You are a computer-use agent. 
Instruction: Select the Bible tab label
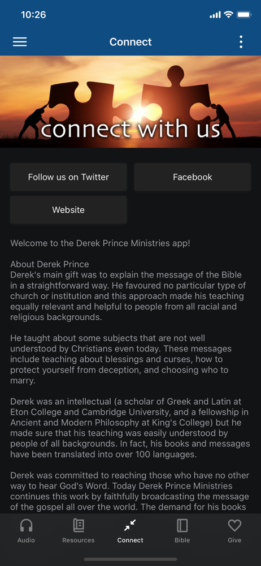(182, 541)
